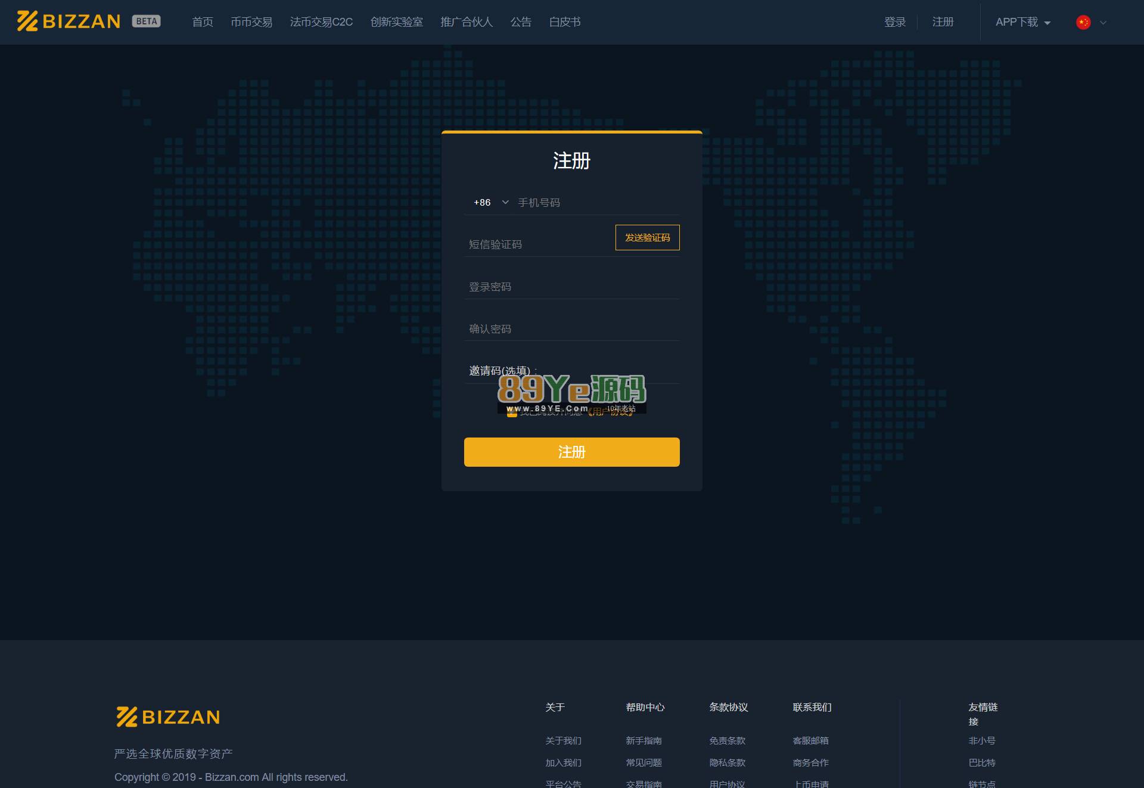The height and width of the screenshot is (788, 1144).
Task: Open 商务合作 footer link
Action: coord(810,762)
